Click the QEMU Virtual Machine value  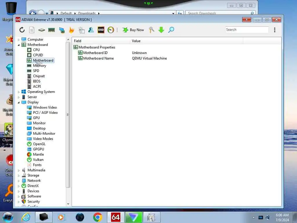pyautogui.click(x=149, y=58)
